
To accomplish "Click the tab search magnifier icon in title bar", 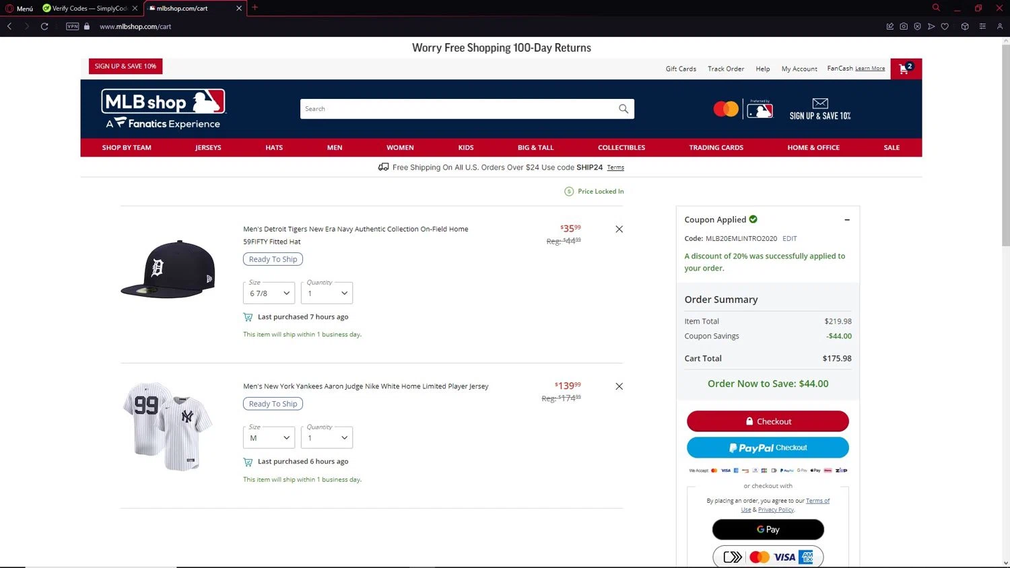I will coord(936,7).
